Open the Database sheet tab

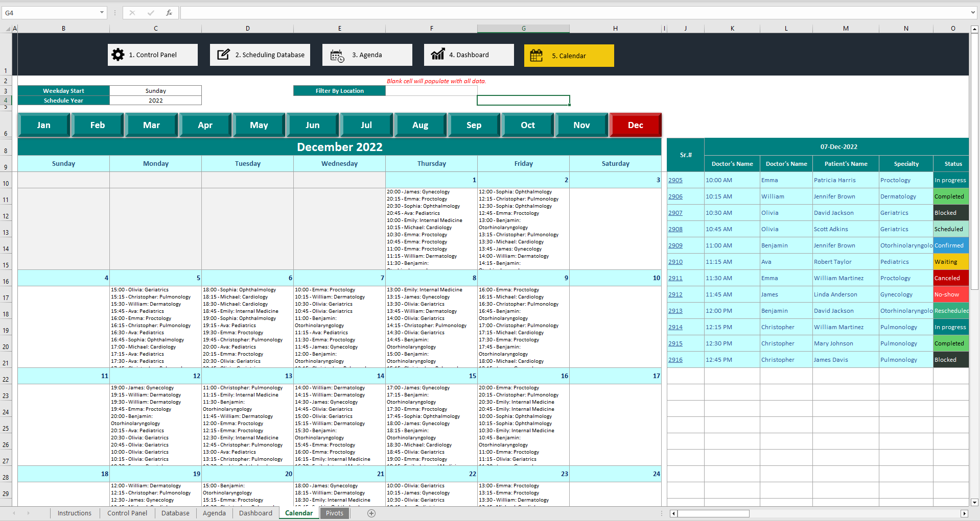tap(175, 513)
